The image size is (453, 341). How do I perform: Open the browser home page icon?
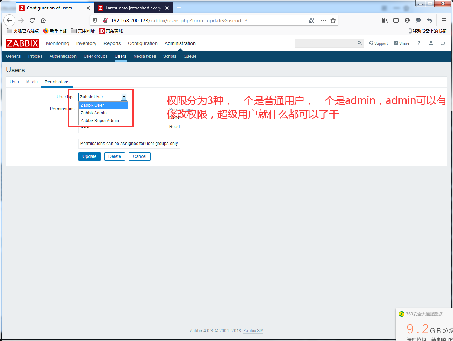[x=43, y=20]
